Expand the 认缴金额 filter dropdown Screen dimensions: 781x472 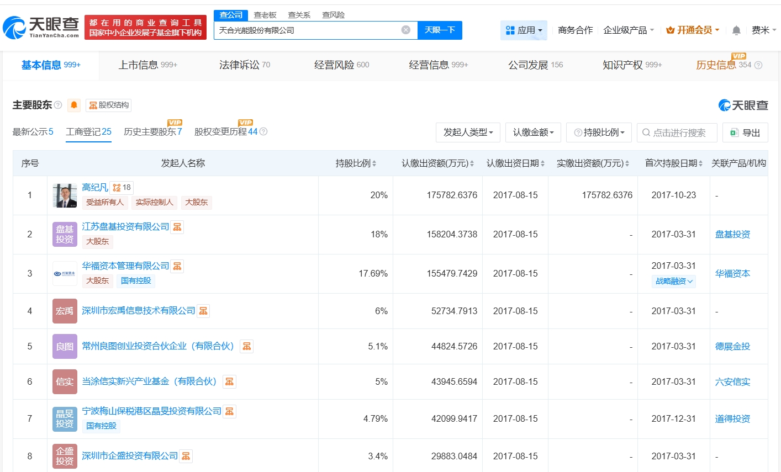pos(533,132)
